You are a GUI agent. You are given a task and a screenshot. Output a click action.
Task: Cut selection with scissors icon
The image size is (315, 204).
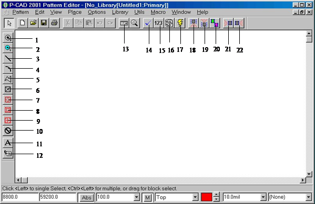point(68,23)
